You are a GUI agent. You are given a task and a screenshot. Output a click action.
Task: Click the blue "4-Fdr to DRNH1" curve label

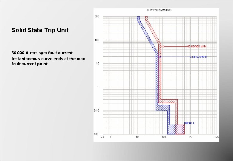(198, 57)
